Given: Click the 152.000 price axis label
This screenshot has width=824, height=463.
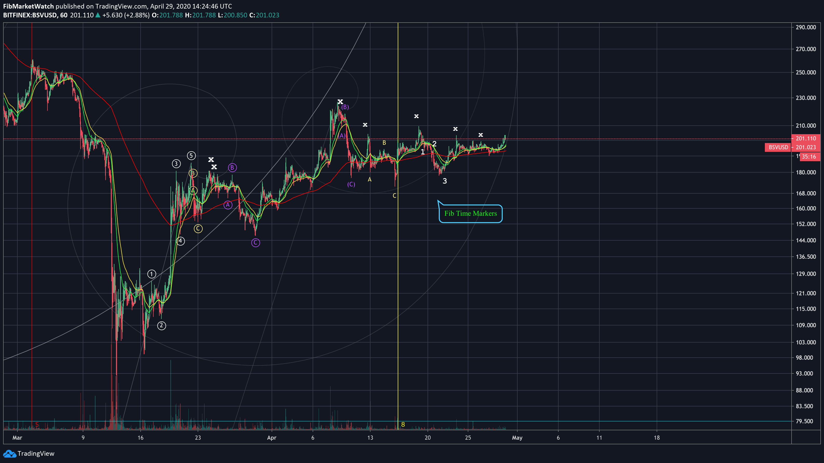Looking at the screenshot, I should click(806, 224).
